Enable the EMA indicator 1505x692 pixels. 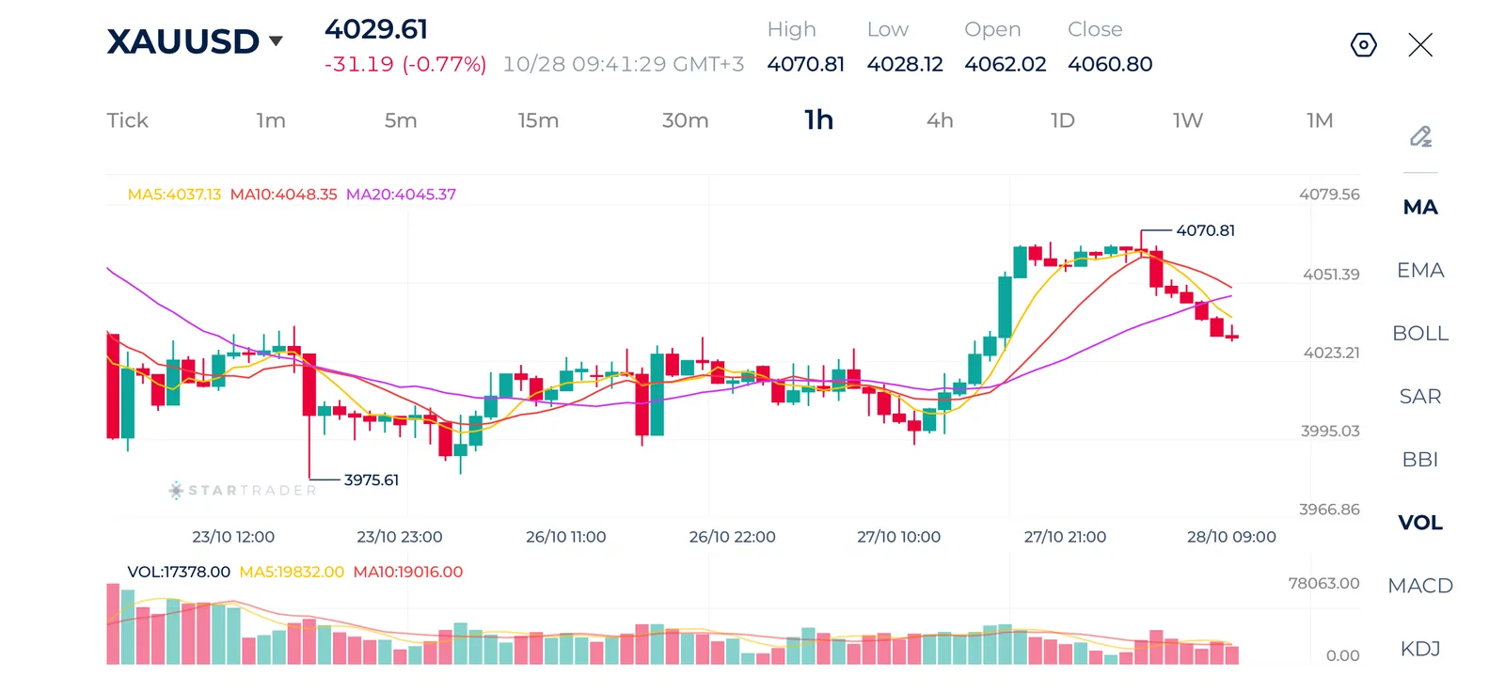(x=1420, y=270)
